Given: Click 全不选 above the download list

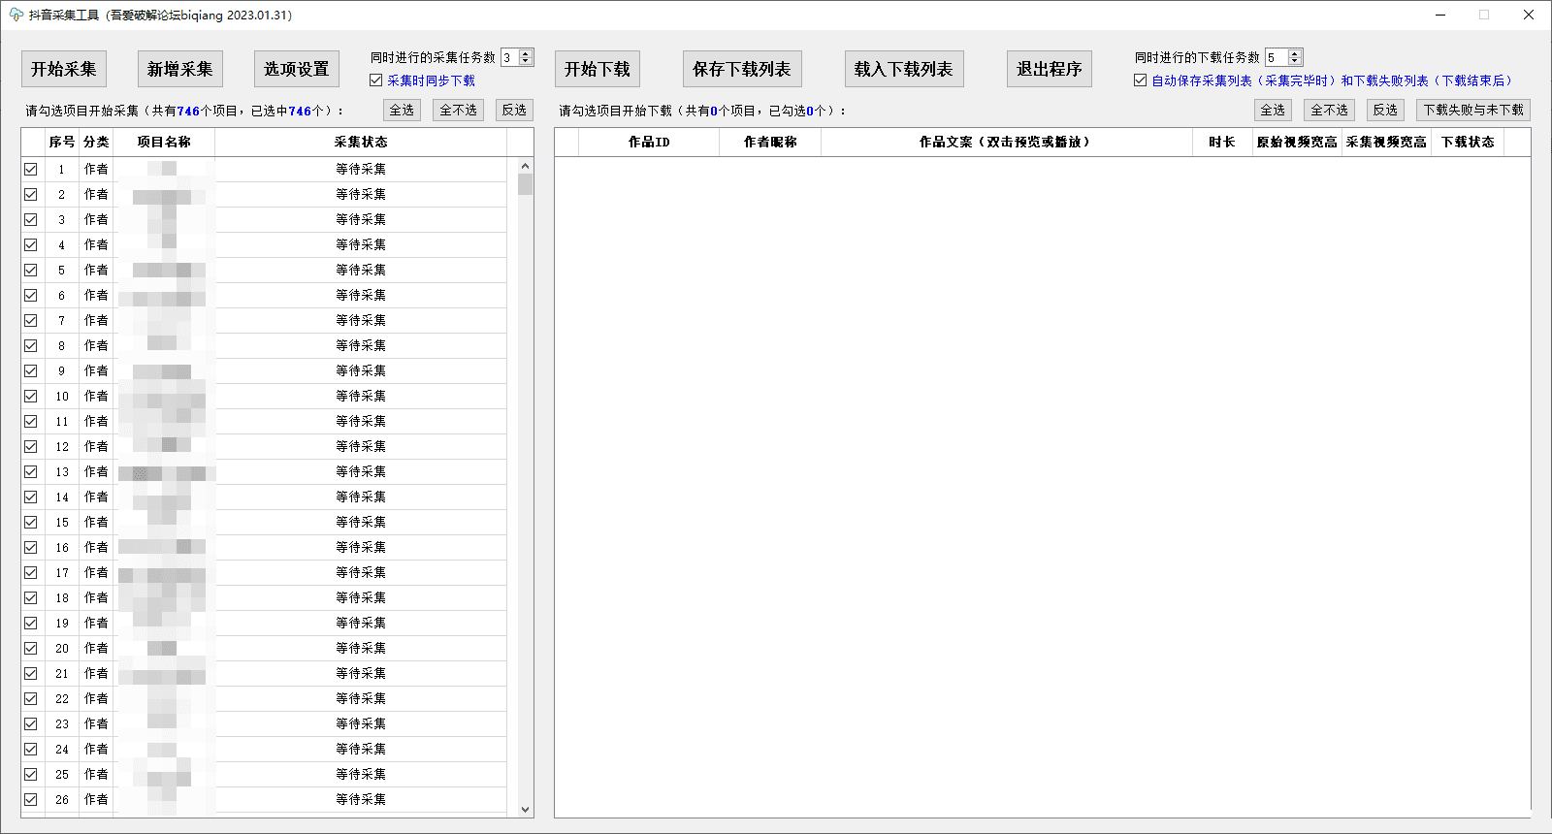Looking at the screenshot, I should (x=1330, y=110).
